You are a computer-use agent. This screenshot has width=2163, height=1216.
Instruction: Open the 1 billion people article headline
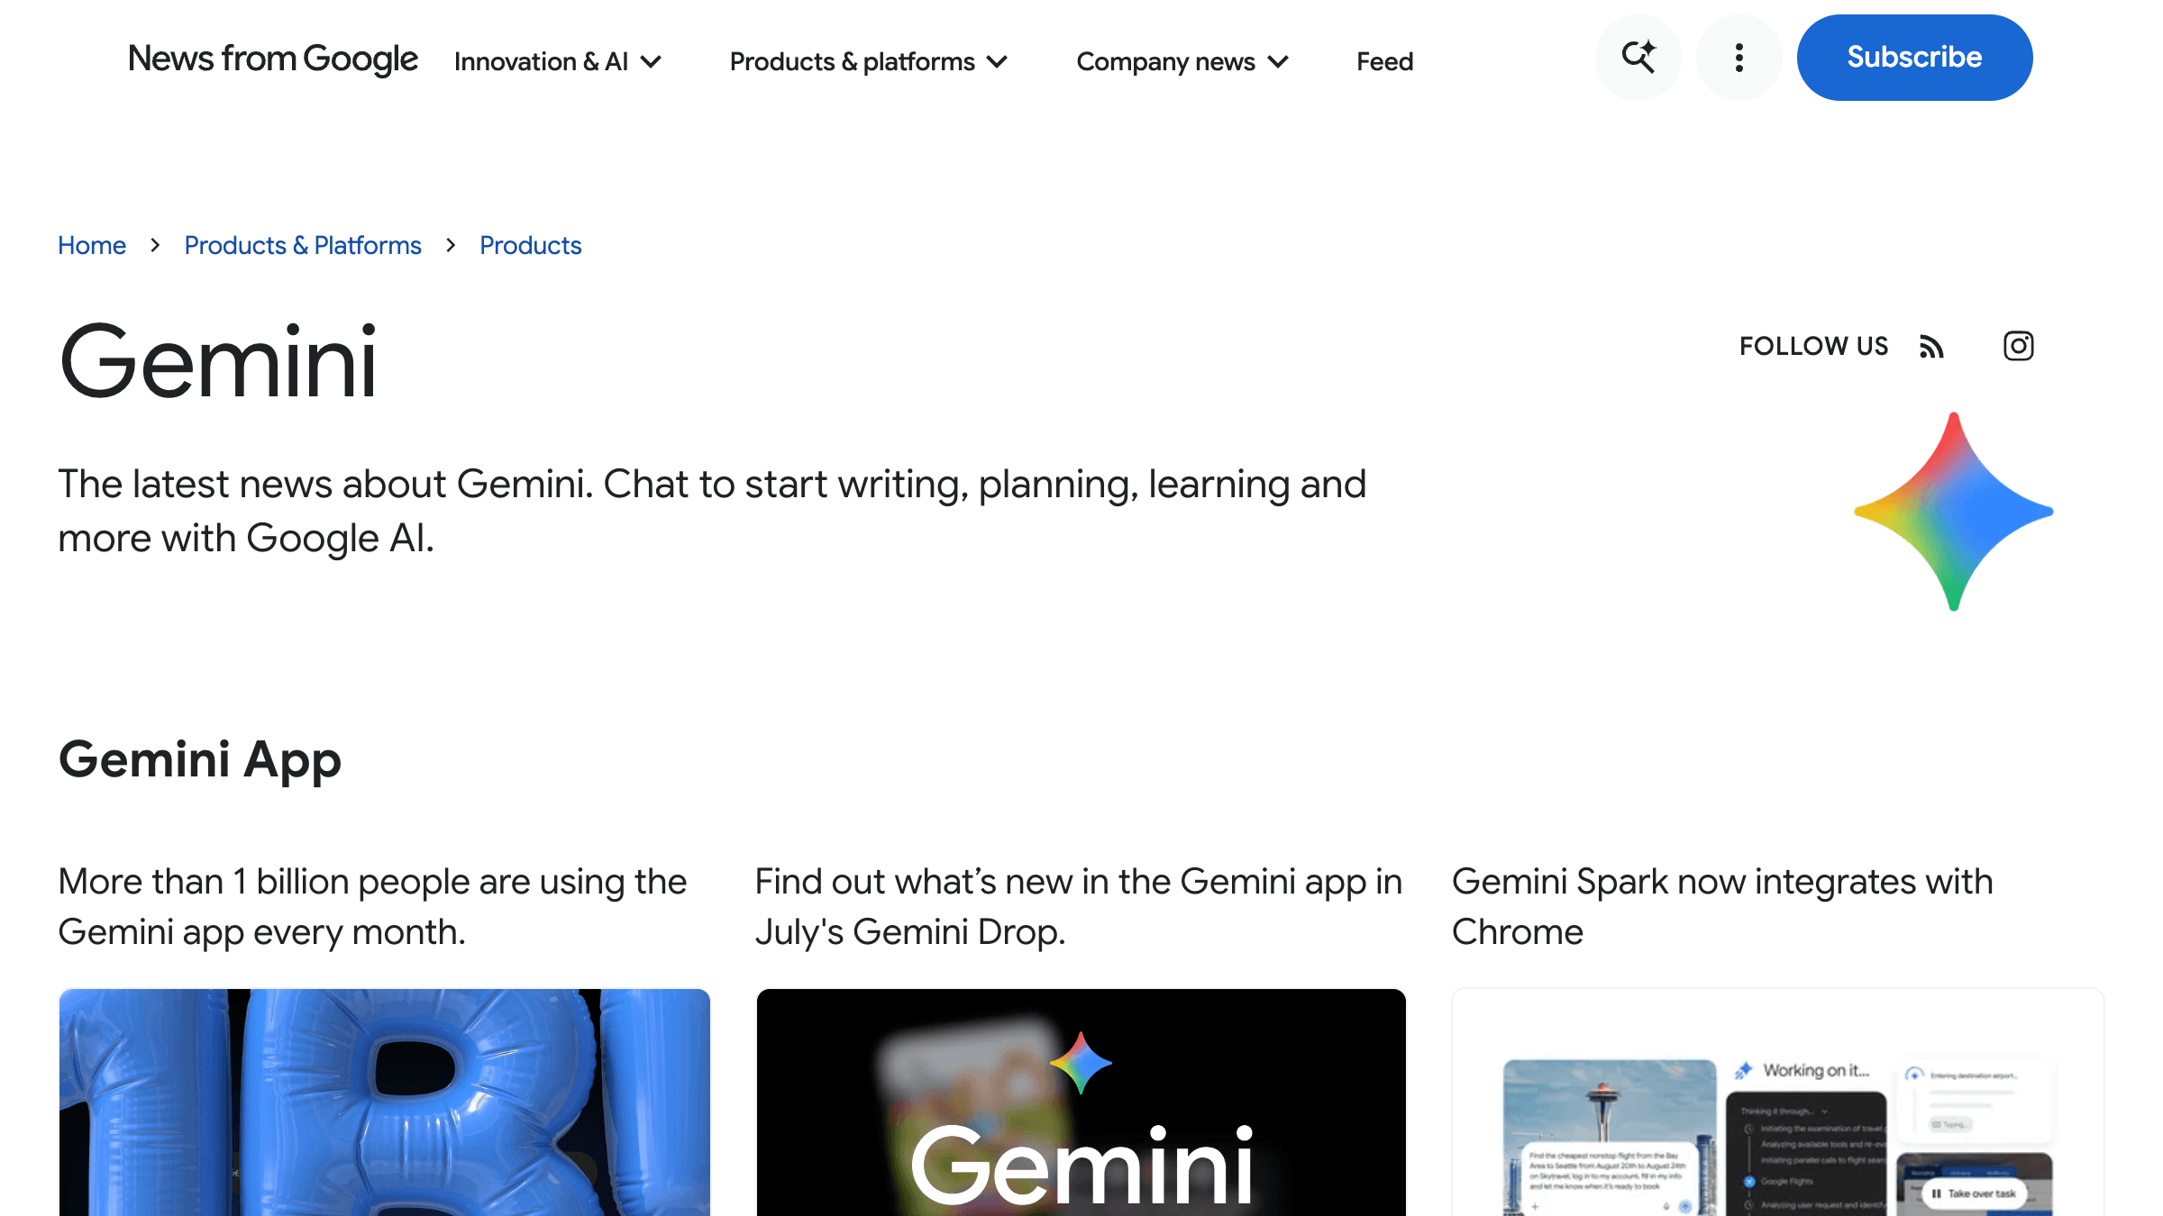[x=373, y=906]
